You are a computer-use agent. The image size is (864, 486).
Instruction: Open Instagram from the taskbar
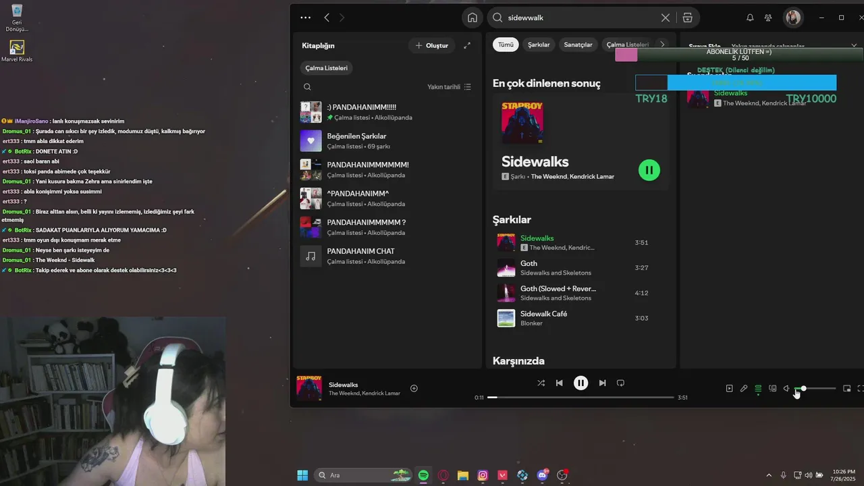pyautogui.click(x=483, y=475)
